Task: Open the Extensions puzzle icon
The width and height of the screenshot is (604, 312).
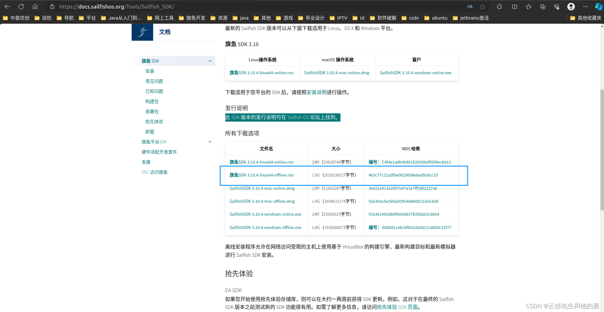Action: pos(499,7)
